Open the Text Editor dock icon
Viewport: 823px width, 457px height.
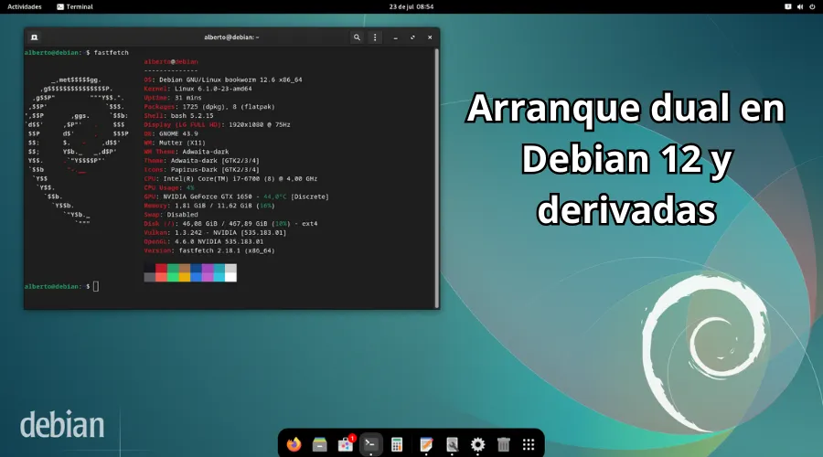[x=426, y=445]
